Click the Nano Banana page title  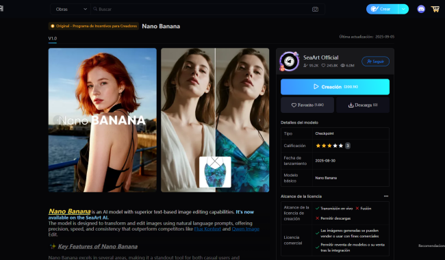(x=161, y=27)
